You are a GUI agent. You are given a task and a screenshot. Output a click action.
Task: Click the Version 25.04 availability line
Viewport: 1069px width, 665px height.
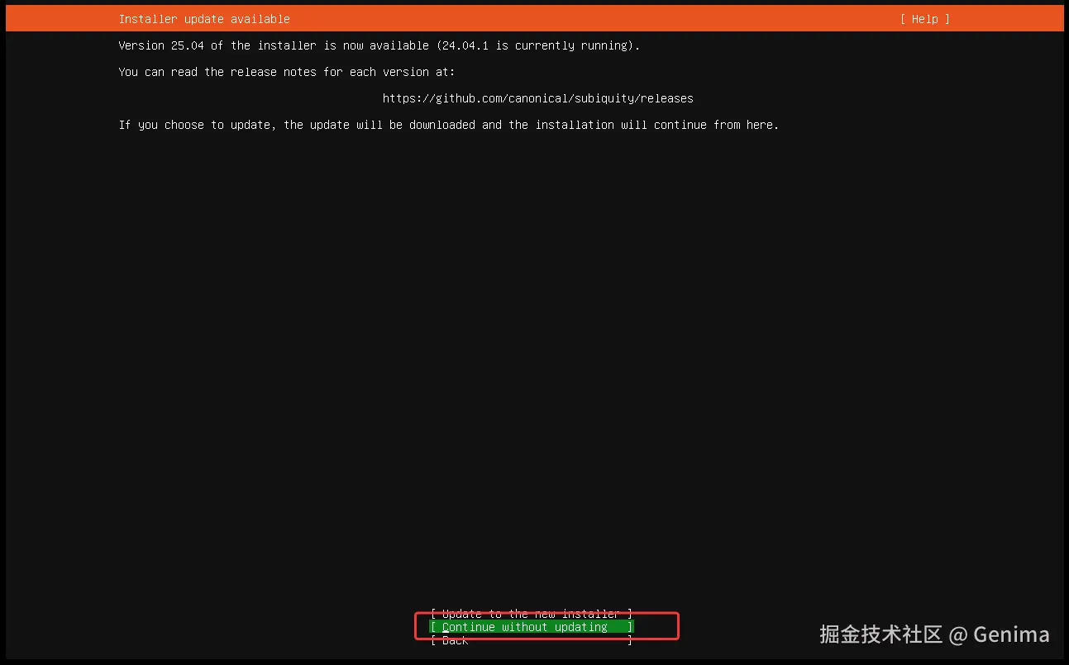click(x=379, y=45)
